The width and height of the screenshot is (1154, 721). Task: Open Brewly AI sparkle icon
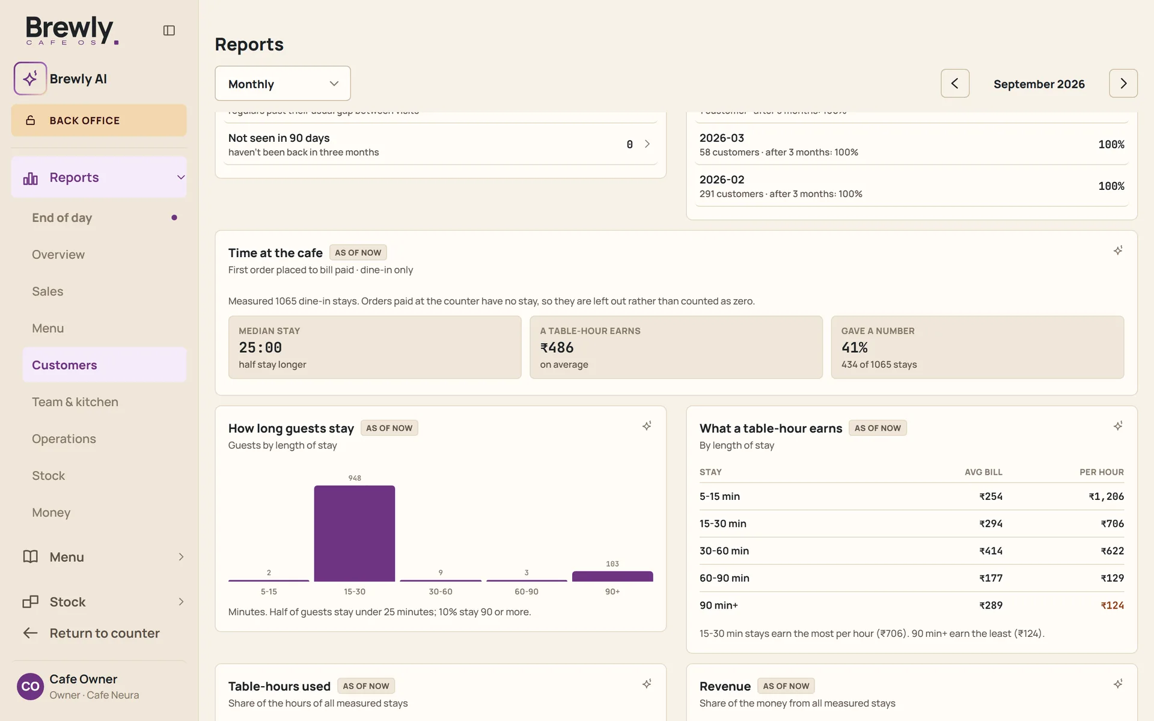[30, 79]
